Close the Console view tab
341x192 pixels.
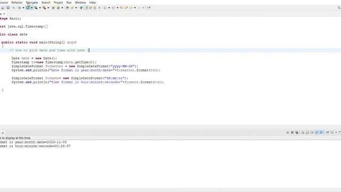tap(3, 133)
